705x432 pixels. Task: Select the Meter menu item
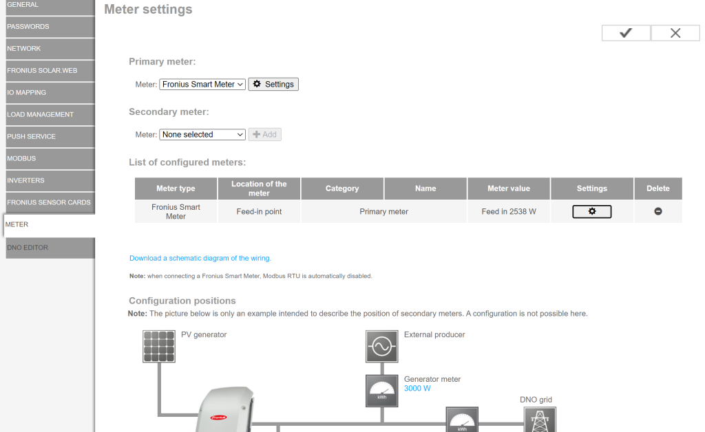(x=50, y=224)
